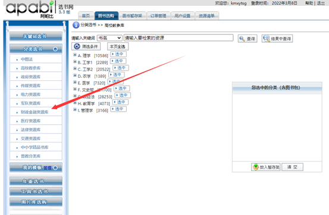Switch to the 订单管理 tab
Viewport: 329px width, 215px height.
(x=159, y=15)
